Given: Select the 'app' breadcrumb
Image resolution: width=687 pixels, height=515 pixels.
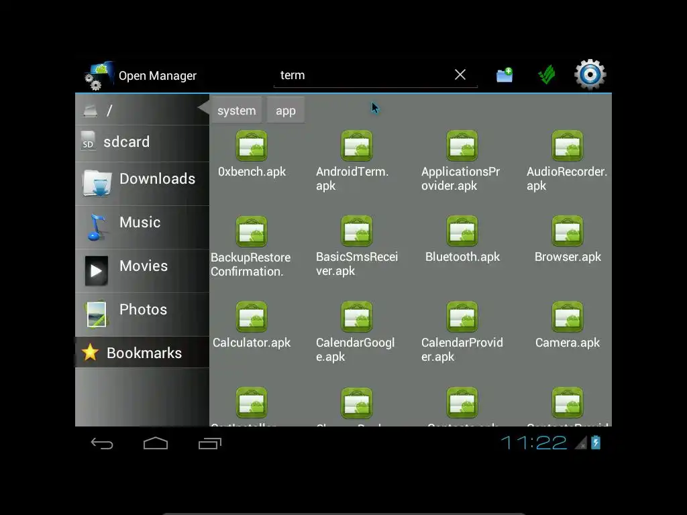Looking at the screenshot, I should tap(286, 111).
